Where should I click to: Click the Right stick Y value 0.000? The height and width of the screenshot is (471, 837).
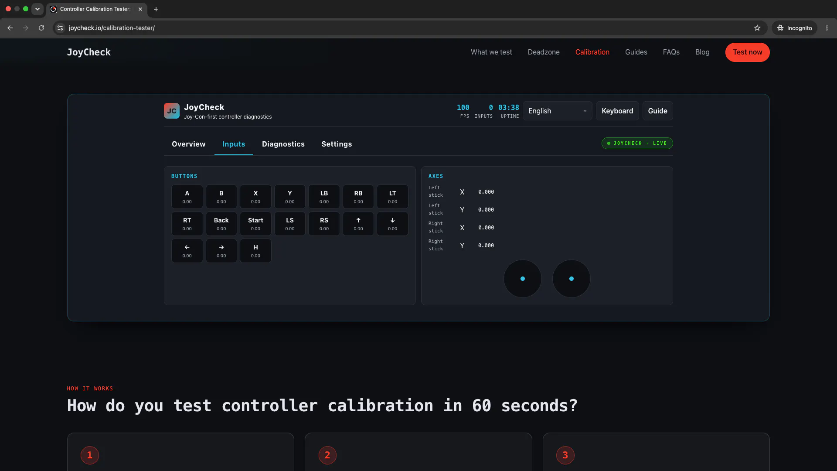486,246
